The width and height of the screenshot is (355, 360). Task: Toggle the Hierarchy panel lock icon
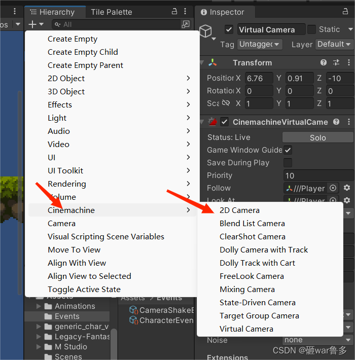click(174, 12)
